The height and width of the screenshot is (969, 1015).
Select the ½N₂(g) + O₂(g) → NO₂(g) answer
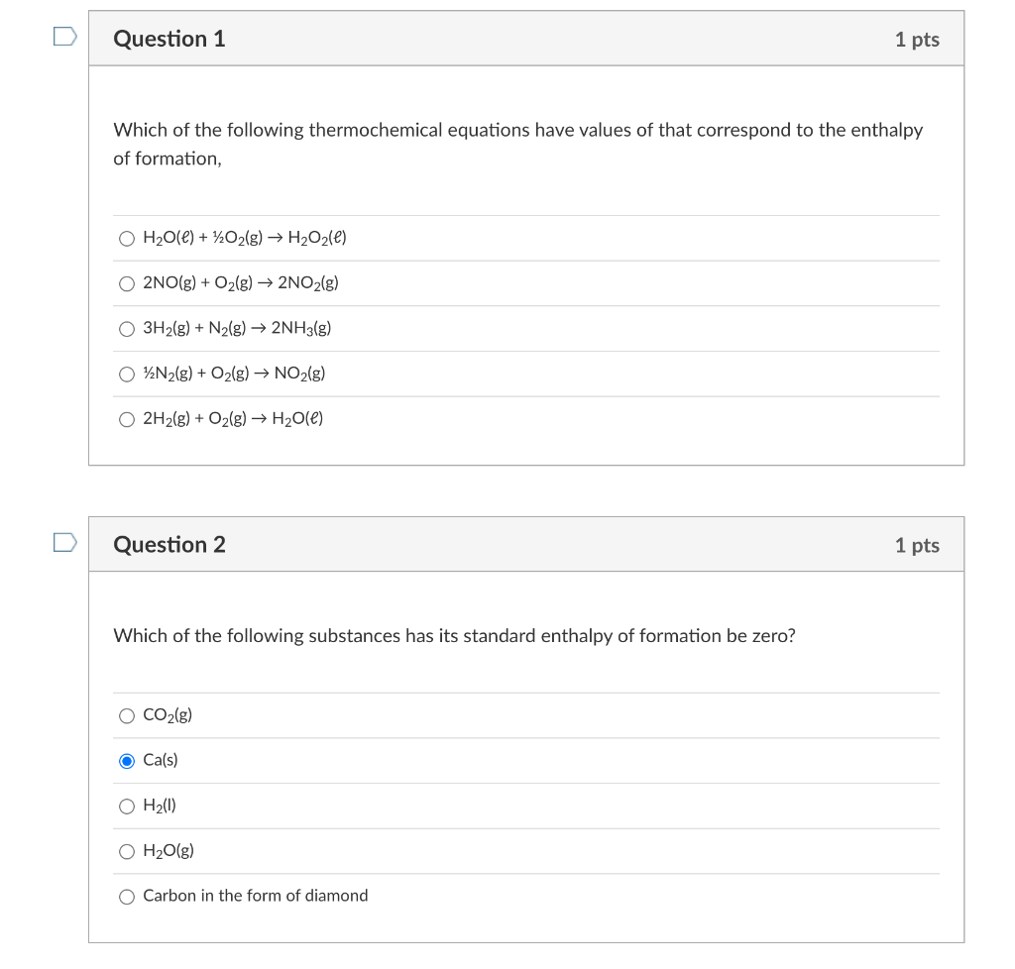coord(127,375)
